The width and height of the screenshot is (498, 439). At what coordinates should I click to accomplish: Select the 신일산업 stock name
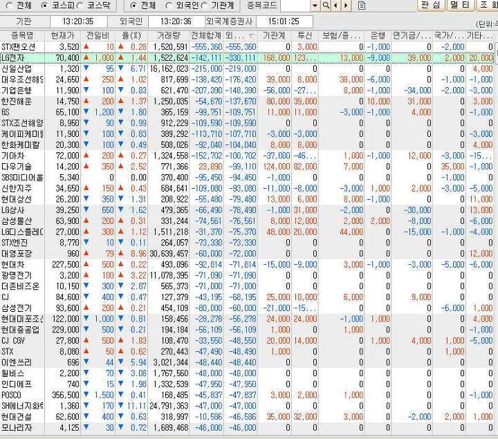[17, 68]
